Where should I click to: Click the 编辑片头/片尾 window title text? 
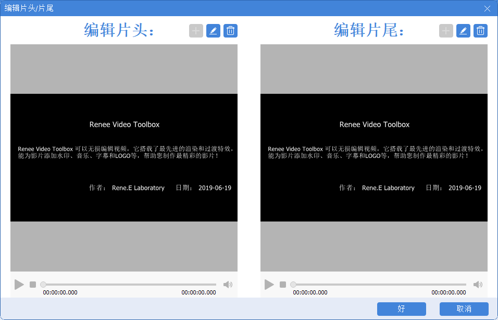click(29, 8)
